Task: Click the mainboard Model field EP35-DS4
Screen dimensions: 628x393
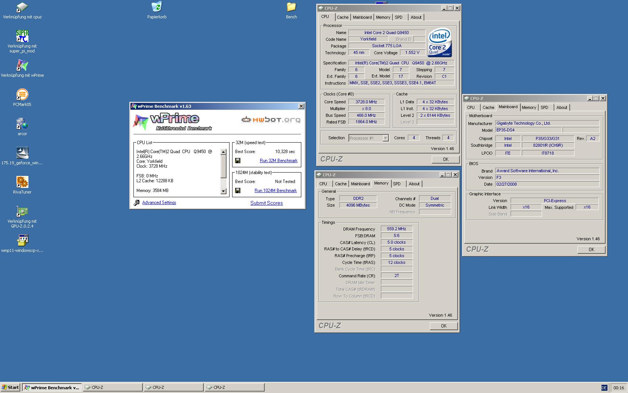Action: 529,130
